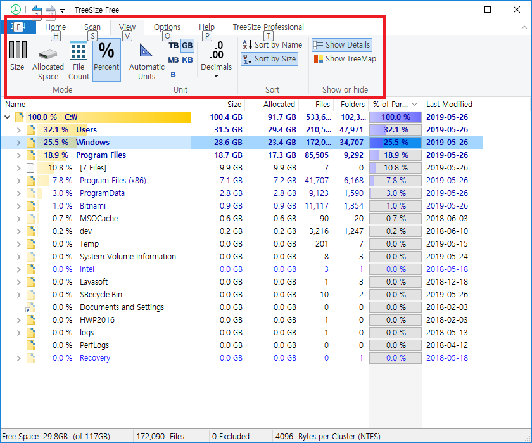This screenshot has width=532, height=443.
Task: Click the Lavasoft folder icon
Action: click(31, 282)
